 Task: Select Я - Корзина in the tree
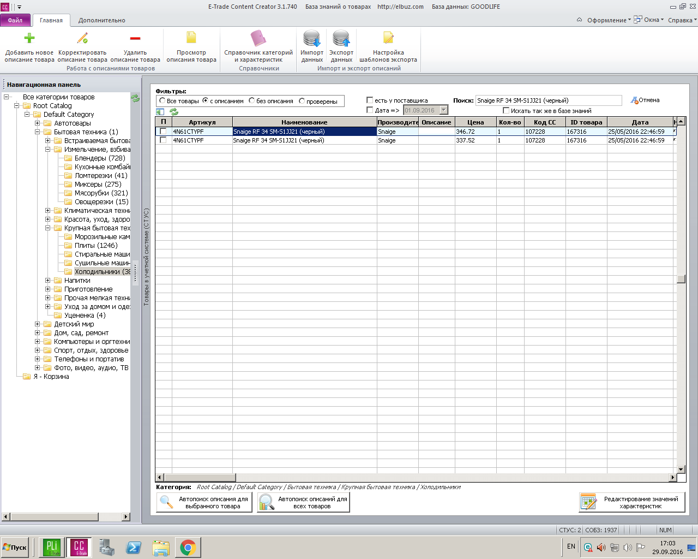pyautogui.click(x=51, y=377)
